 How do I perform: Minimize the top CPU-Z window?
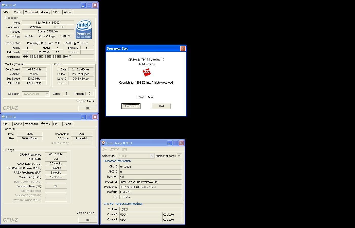[83, 5]
